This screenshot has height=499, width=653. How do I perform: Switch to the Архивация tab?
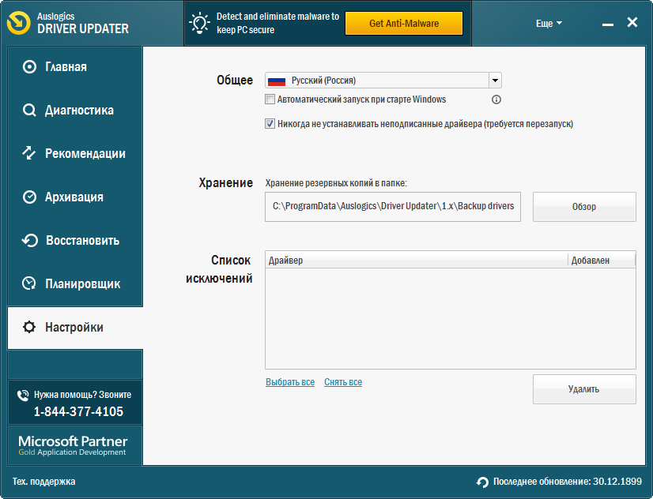tap(74, 197)
